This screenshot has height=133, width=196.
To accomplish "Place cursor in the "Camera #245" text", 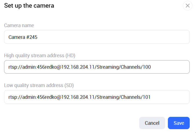I will pyautogui.click(x=23, y=37).
